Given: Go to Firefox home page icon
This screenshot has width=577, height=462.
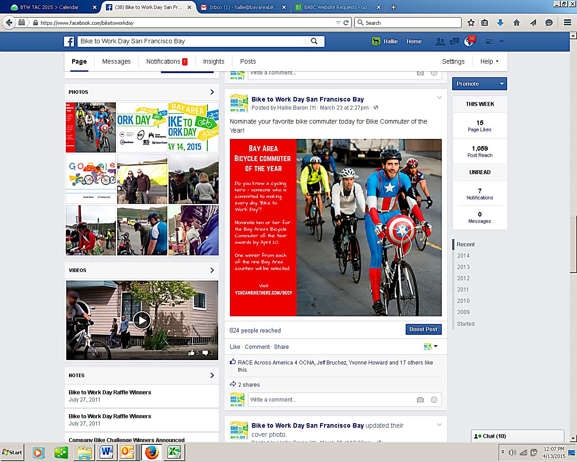Looking at the screenshot, I should (x=517, y=23).
